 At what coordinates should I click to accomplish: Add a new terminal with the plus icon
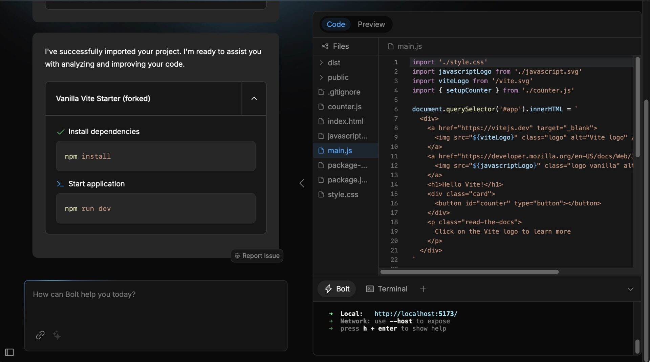[423, 289]
